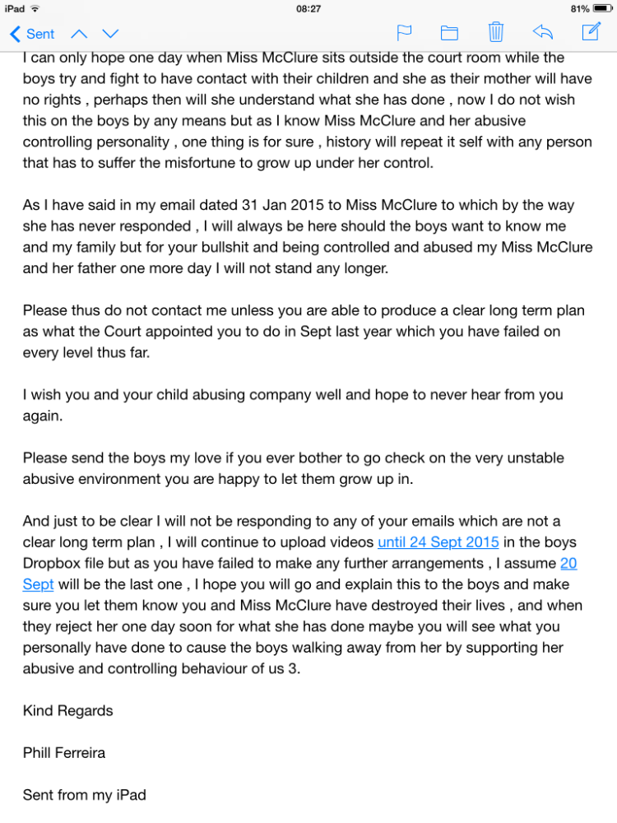The image size is (617, 823).
Task: Flag this email message
Action: (x=405, y=33)
